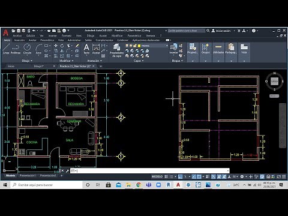
Task: Select the Rotate tool in Modificar panel
Action: coord(62,46)
